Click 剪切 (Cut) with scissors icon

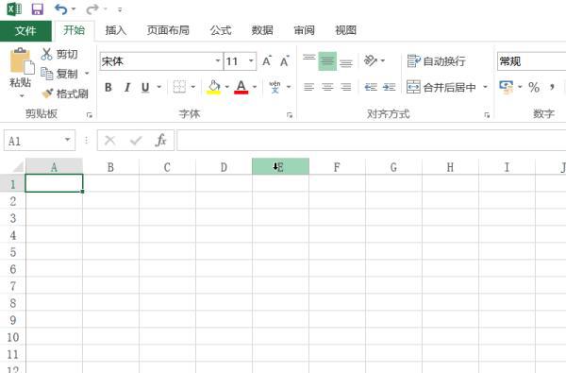coord(59,54)
